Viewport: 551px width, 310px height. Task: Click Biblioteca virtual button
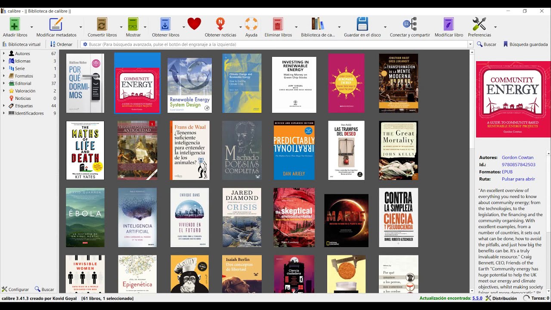[x=22, y=44]
